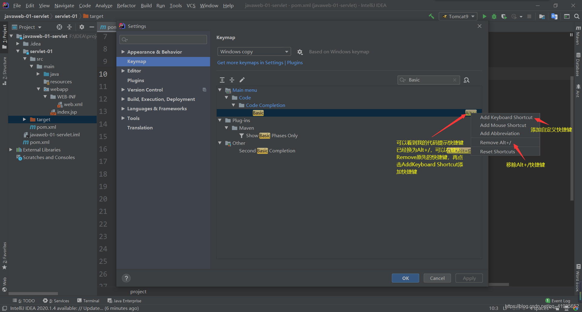582x312 pixels.
Task: Collapse the Main menu keymap node
Action: (220, 90)
